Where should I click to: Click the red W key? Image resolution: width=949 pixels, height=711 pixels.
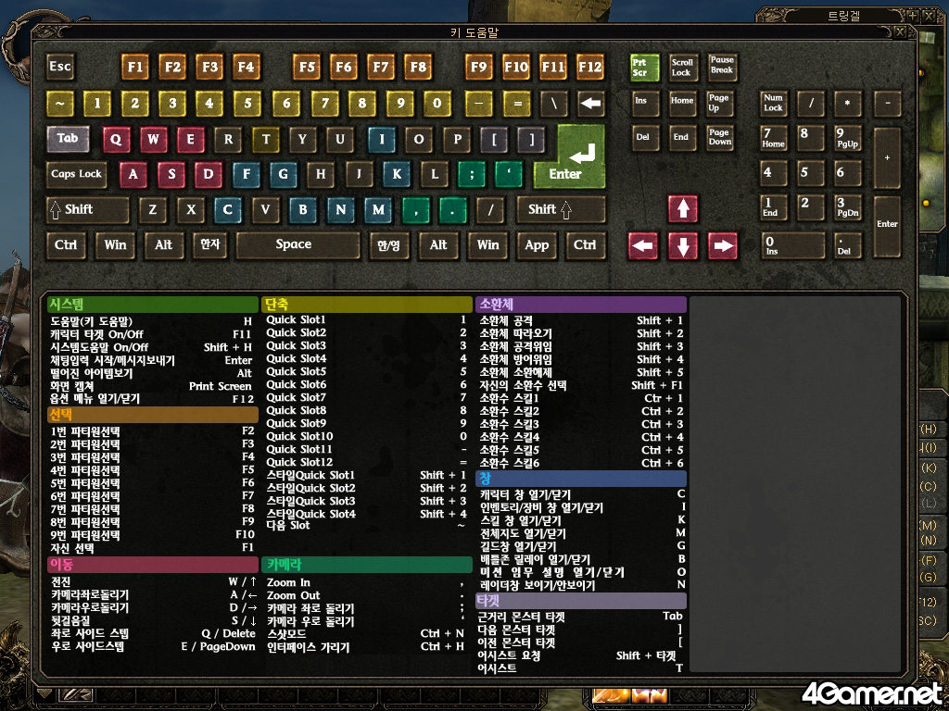point(153,140)
